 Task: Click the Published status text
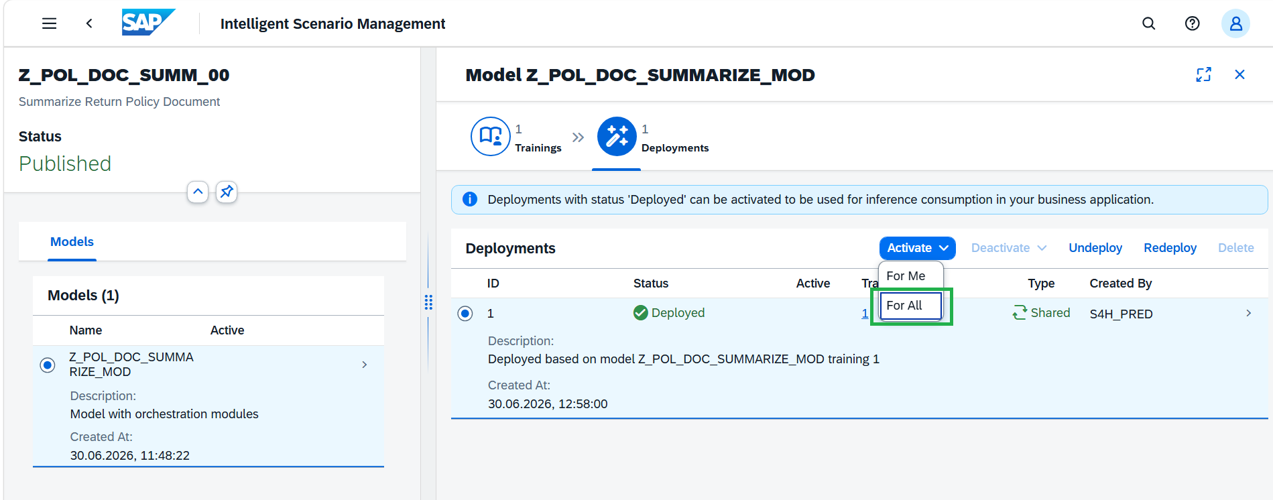[x=65, y=164]
